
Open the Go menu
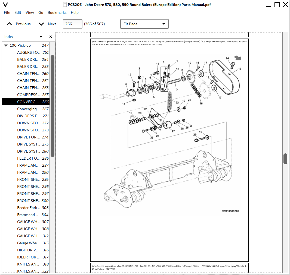click(x=41, y=12)
